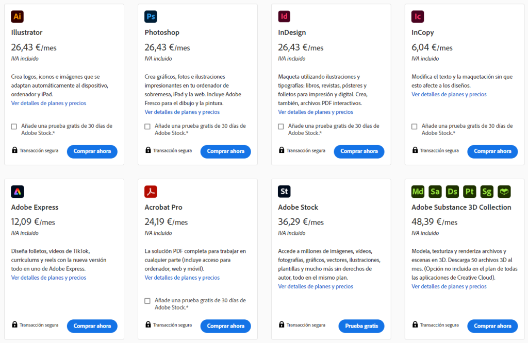Check the Adobe Stock trial box for InDesign
This screenshot has width=528, height=343.
coord(281,126)
